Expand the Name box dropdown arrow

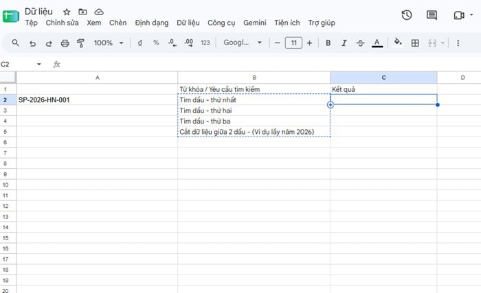click(39, 64)
